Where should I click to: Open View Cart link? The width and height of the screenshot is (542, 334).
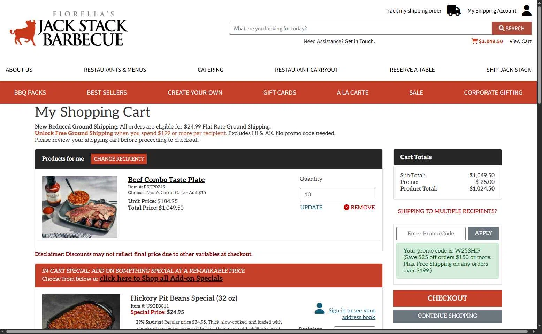[x=520, y=41]
